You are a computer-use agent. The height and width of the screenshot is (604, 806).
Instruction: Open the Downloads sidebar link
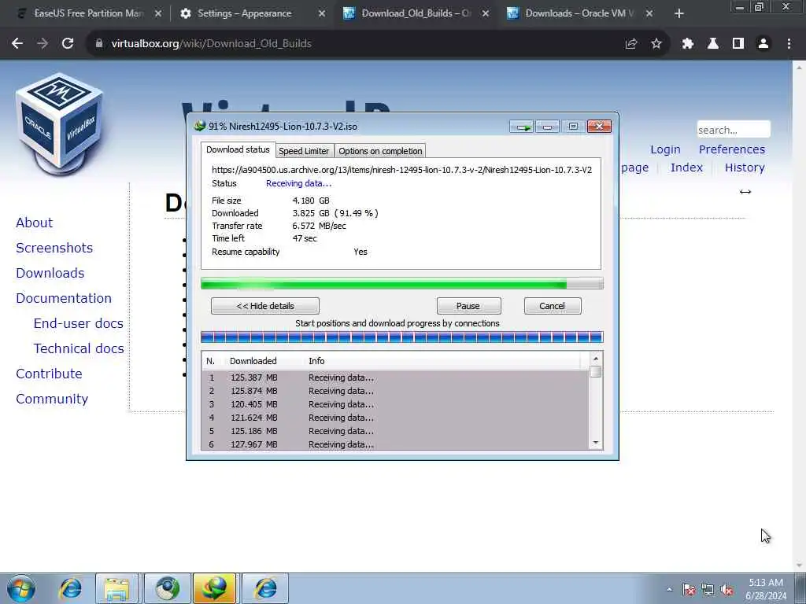point(50,273)
